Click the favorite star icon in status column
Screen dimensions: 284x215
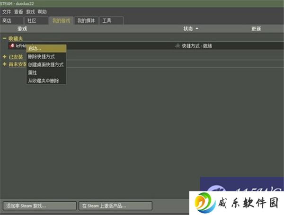click(x=177, y=45)
